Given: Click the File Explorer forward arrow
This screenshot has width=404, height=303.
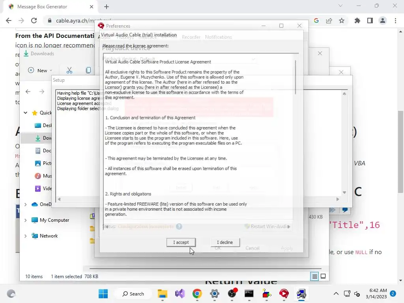Looking at the screenshot, I should 41,92.
